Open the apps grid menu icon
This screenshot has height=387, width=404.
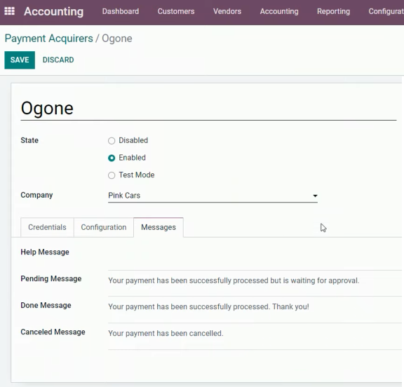[x=10, y=11]
